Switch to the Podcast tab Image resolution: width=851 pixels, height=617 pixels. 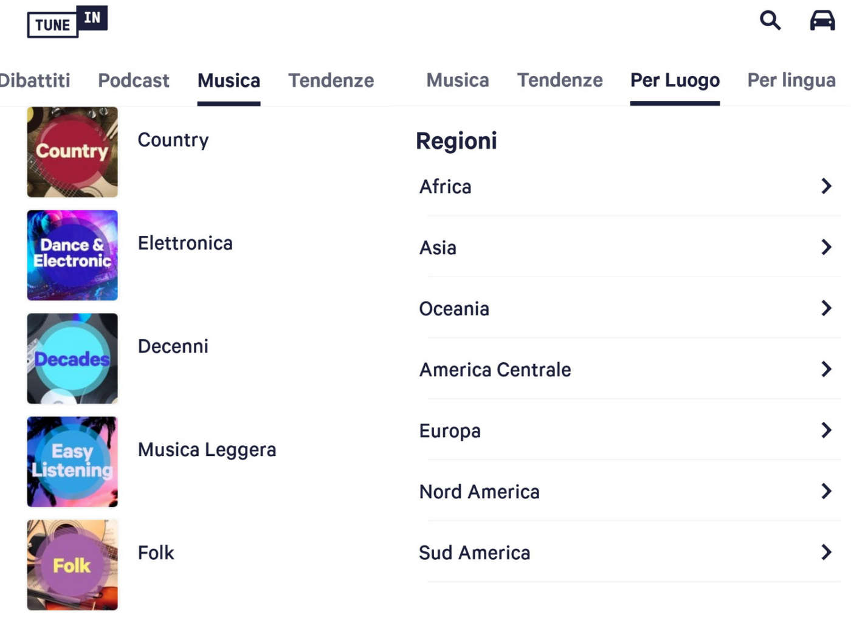coord(134,80)
